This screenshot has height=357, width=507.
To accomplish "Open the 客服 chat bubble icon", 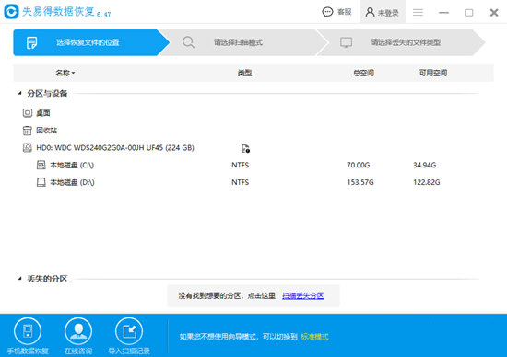I will coord(327,12).
